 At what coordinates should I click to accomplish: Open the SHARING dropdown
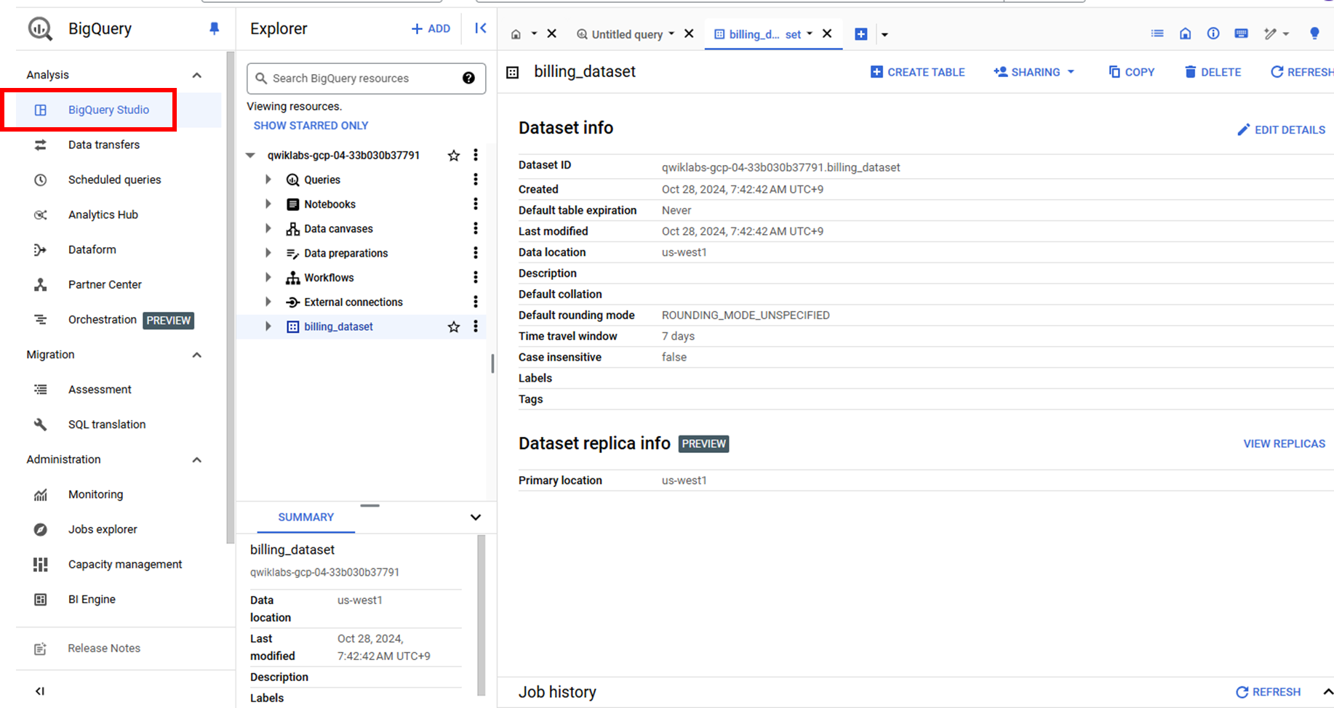(1034, 72)
